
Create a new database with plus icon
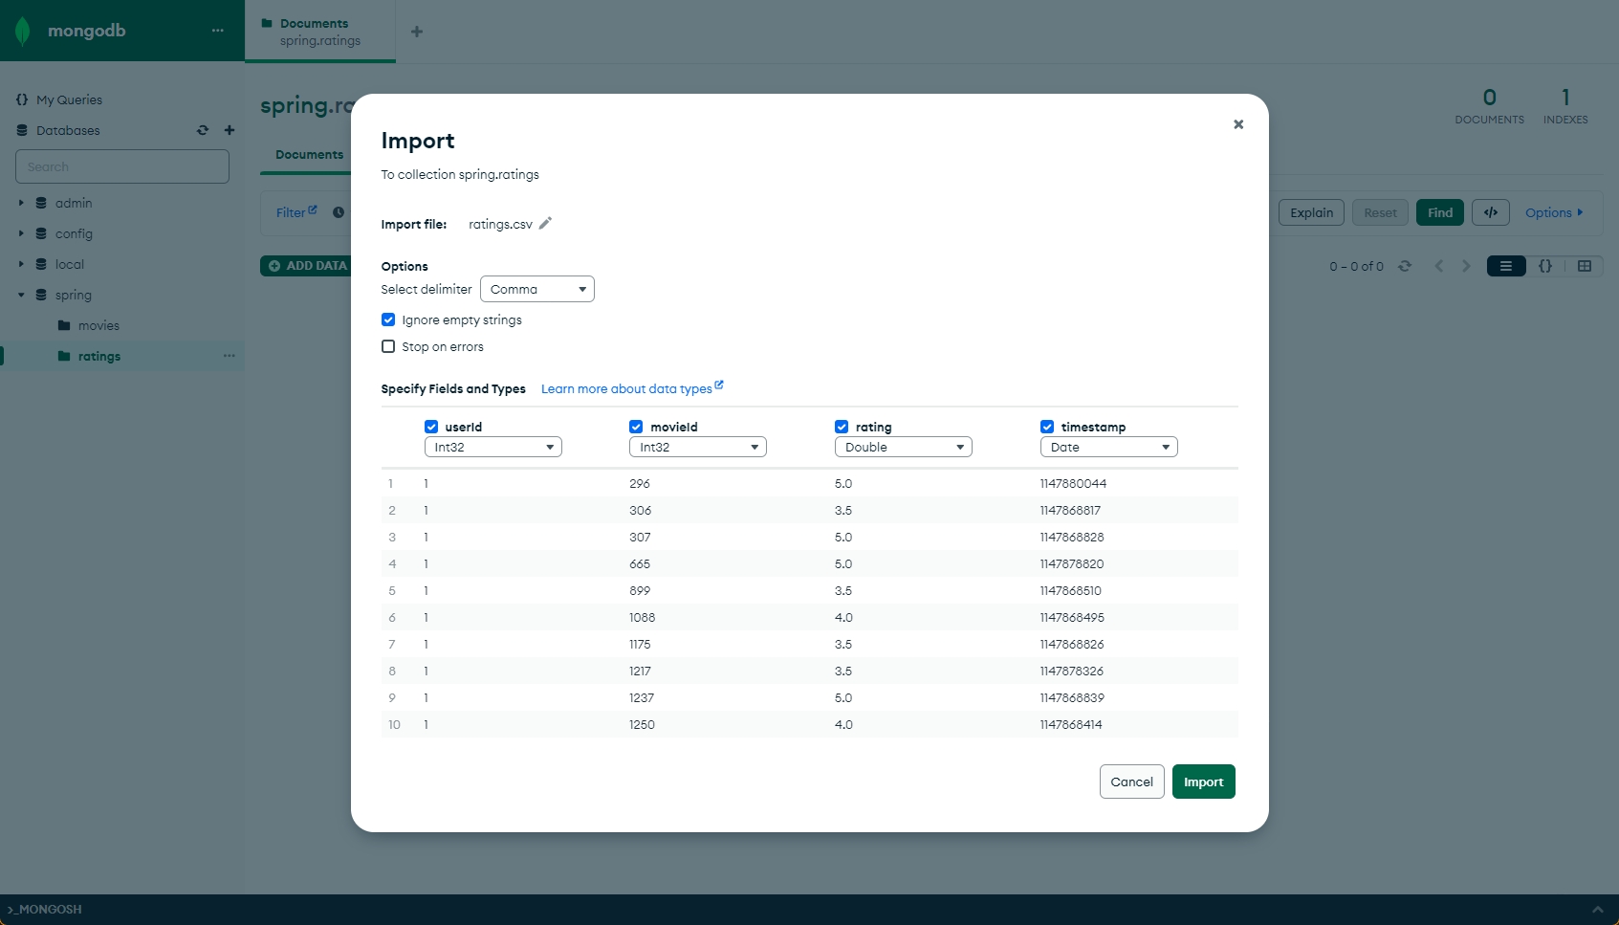coord(230,130)
